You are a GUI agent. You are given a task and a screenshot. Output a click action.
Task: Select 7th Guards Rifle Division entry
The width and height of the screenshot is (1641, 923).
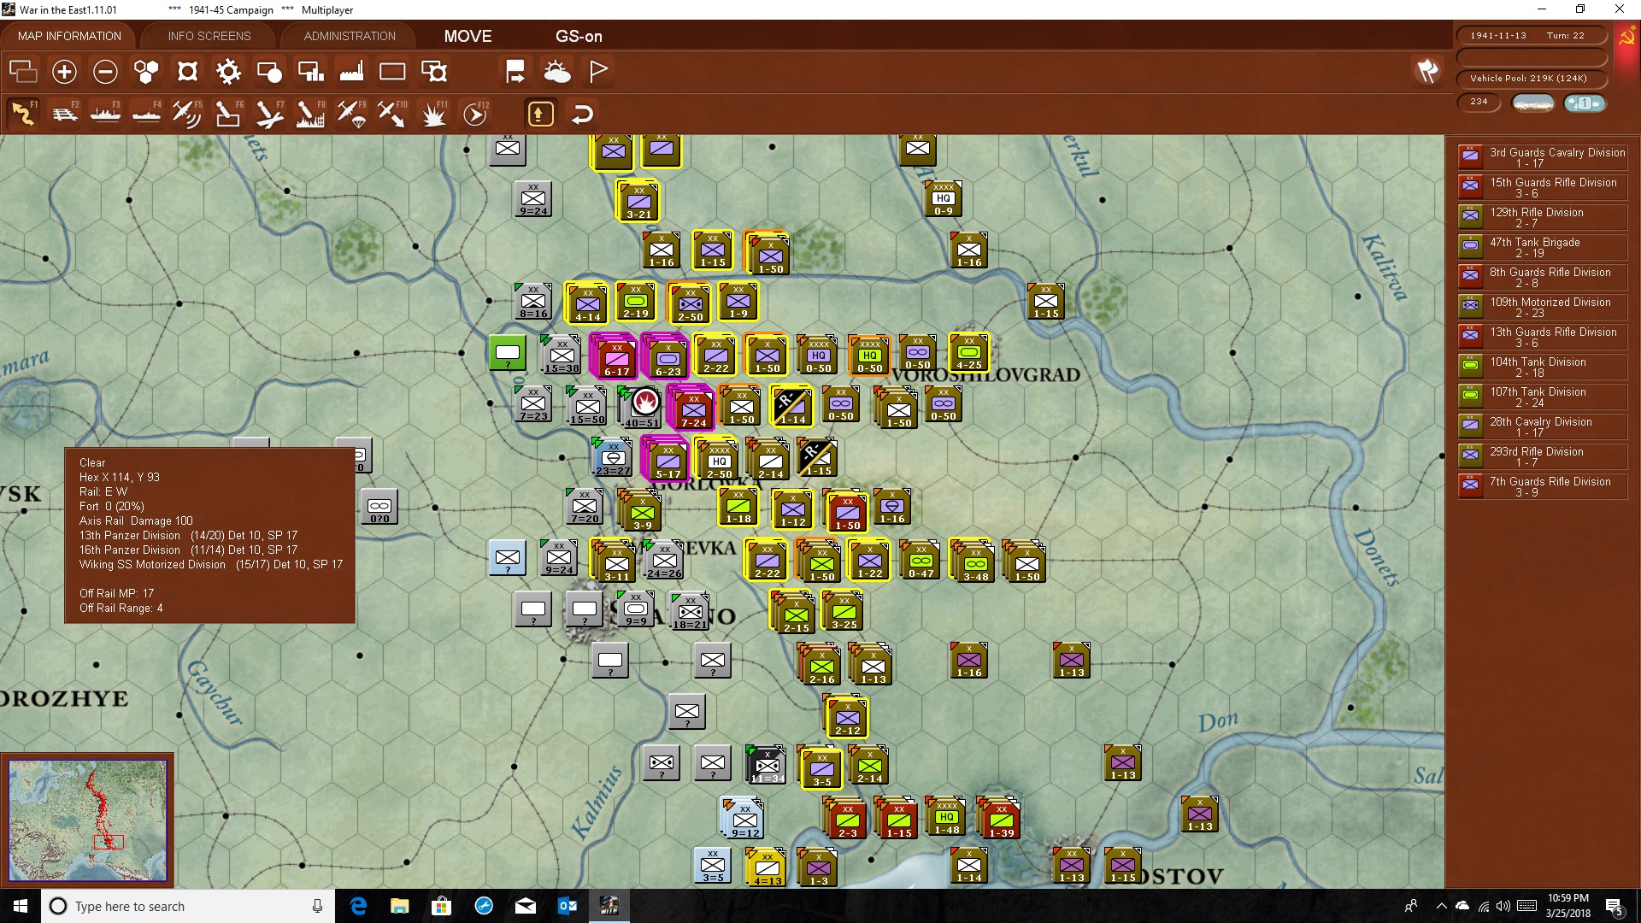tap(1542, 486)
